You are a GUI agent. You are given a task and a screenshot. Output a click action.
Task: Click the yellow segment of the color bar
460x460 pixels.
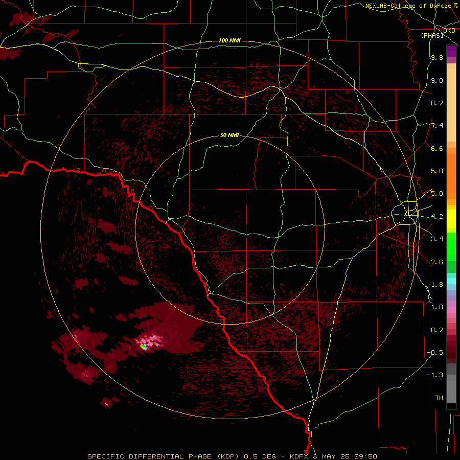coord(451,219)
